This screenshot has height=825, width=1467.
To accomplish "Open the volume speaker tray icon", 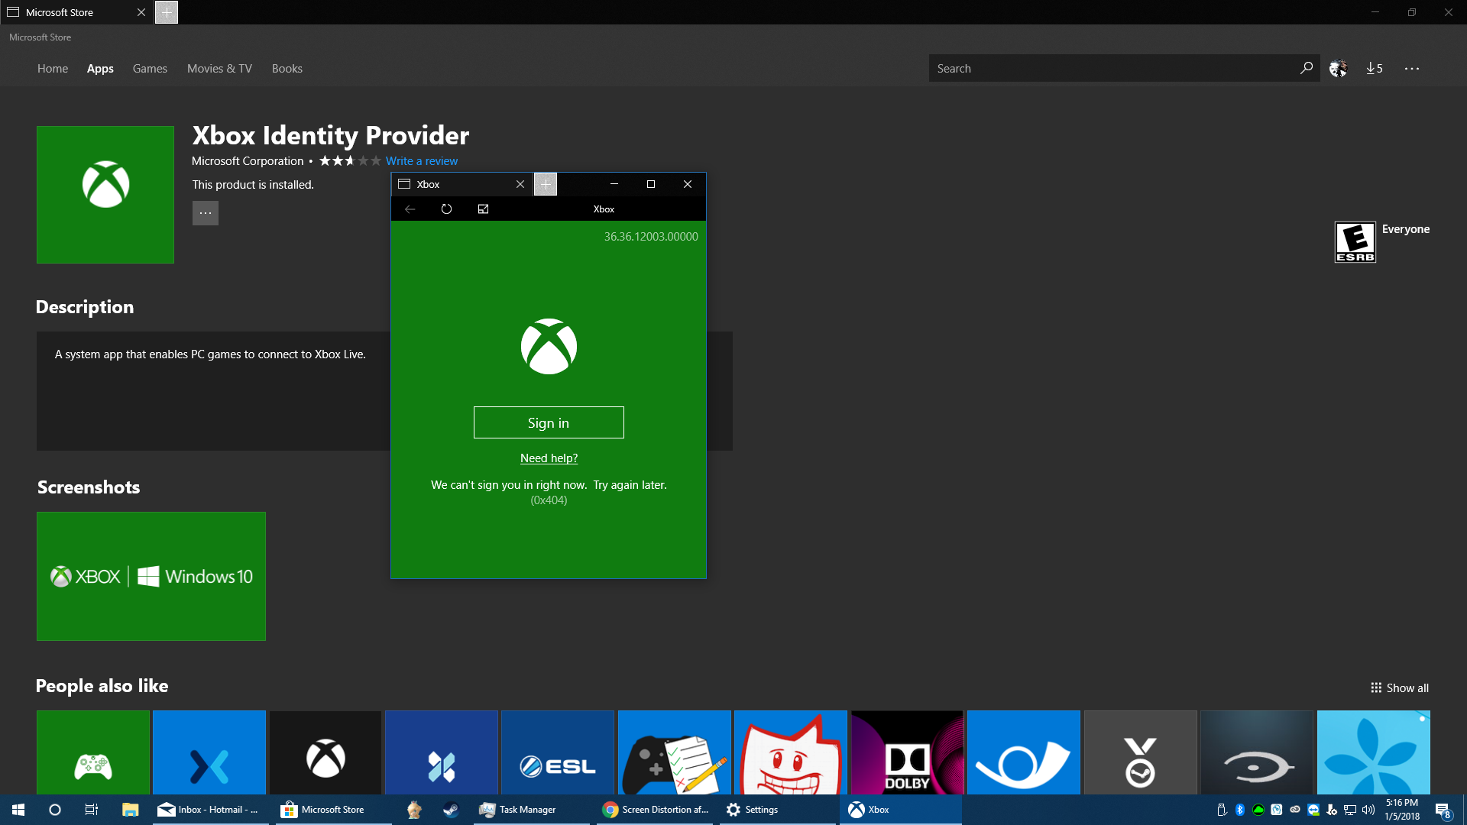I will tap(1368, 810).
